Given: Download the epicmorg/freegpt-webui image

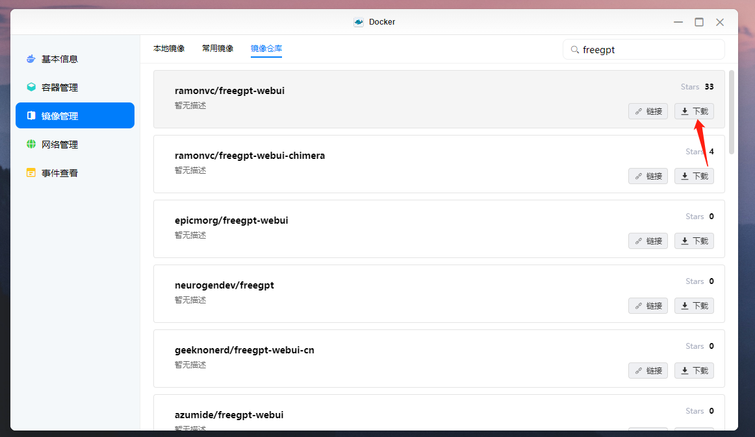Looking at the screenshot, I should pos(694,241).
